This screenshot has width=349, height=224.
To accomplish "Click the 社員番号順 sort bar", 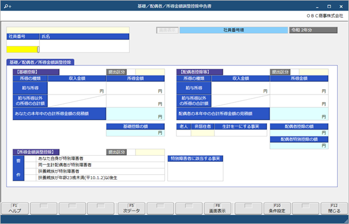I will pyautogui.click(x=234, y=30).
